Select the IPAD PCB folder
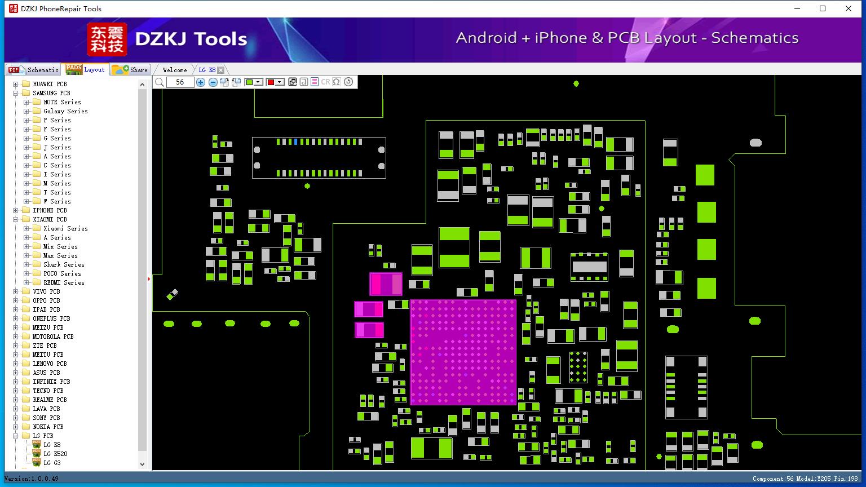 pyautogui.click(x=46, y=309)
